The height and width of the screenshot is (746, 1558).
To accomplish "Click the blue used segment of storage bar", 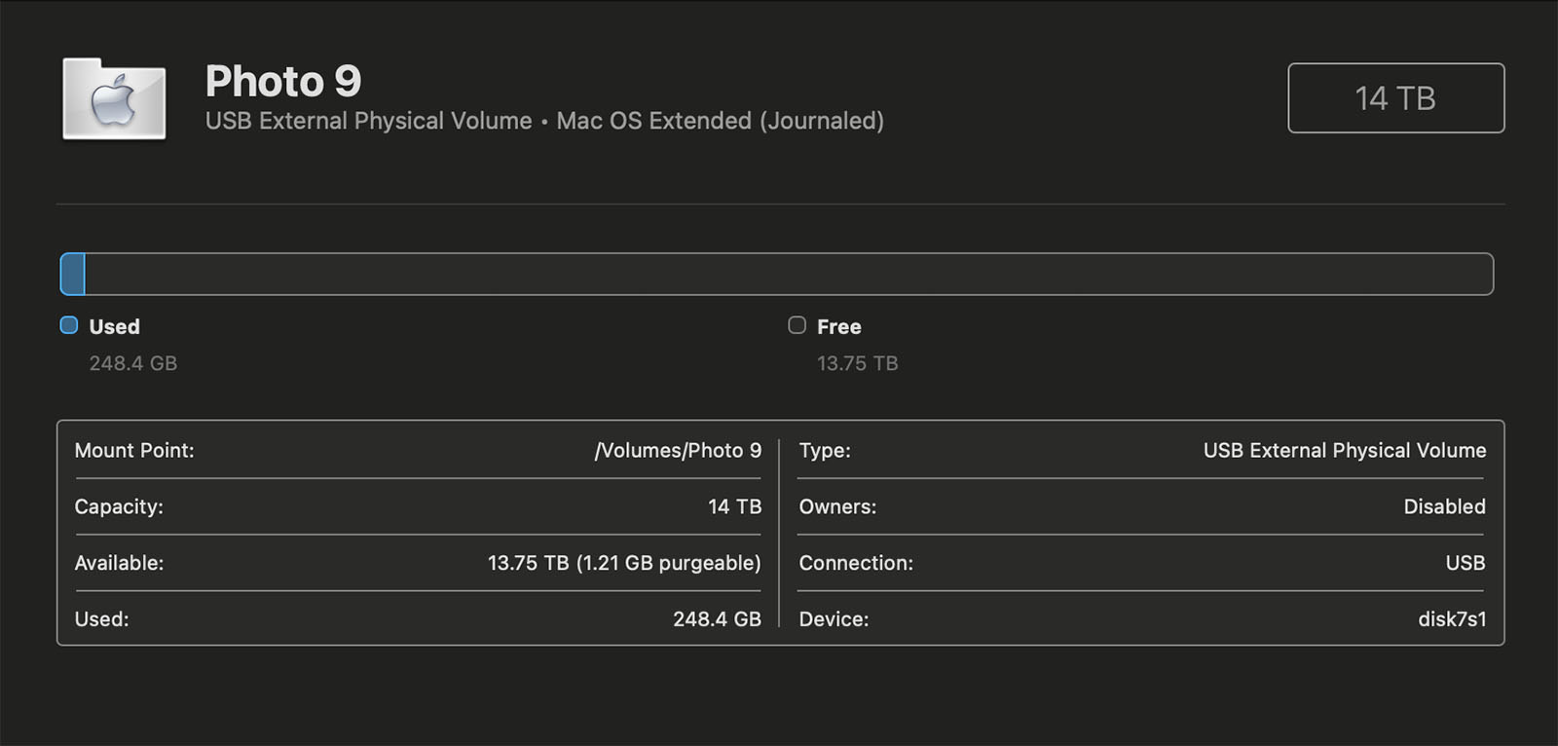I will point(73,274).
